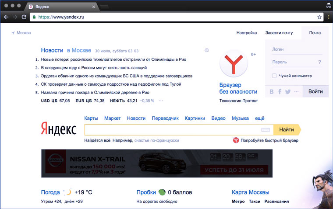The image size is (333, 209).
Task: Open Маркет service
Action: 112,118
